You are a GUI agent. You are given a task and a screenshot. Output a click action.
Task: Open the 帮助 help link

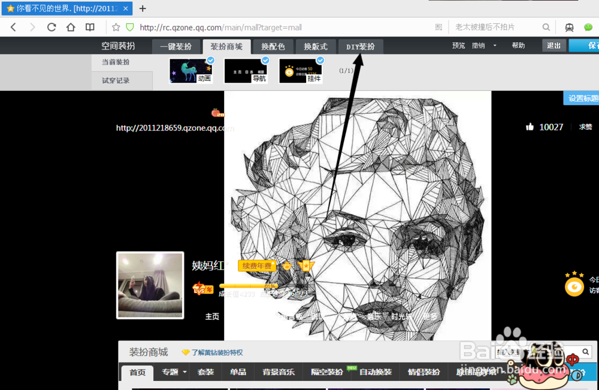pos(518,45)
